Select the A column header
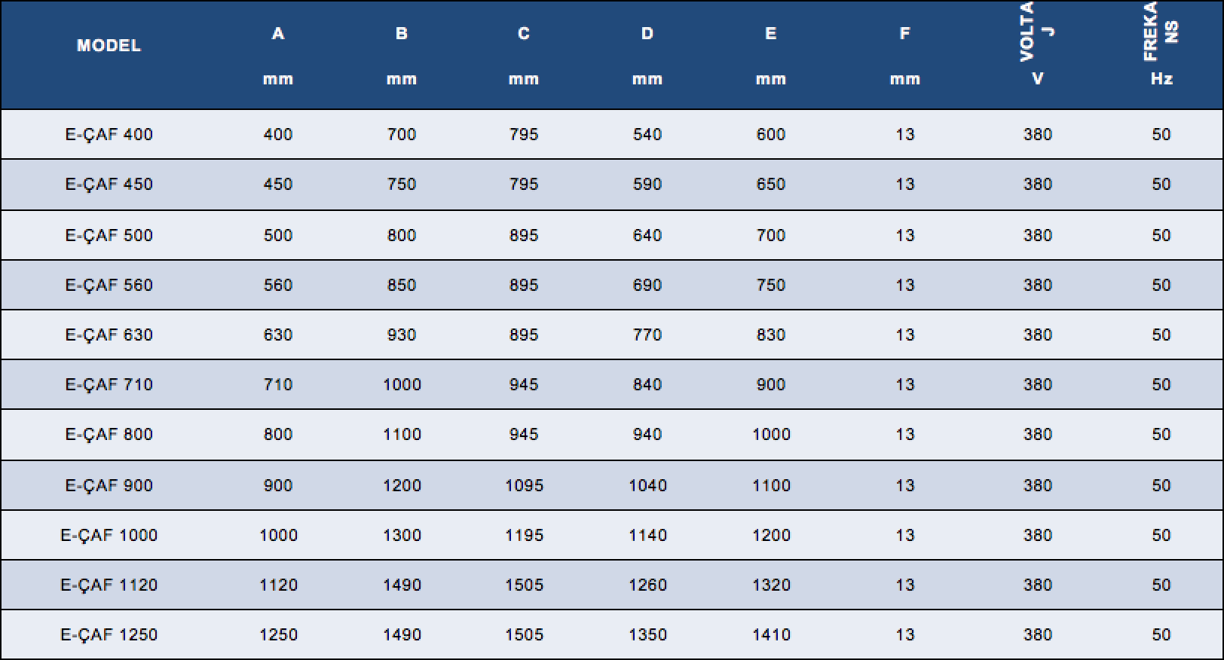 click(x=278, y=54)
